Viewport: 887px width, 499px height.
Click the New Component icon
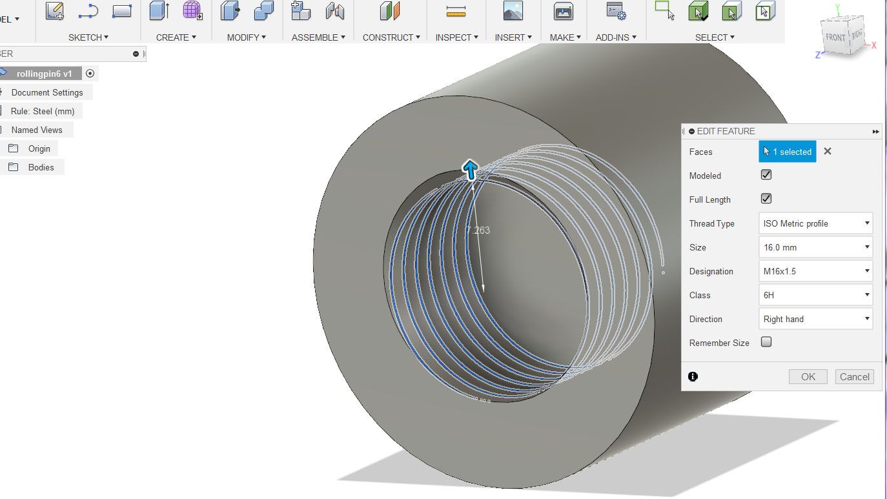[301, 11]
